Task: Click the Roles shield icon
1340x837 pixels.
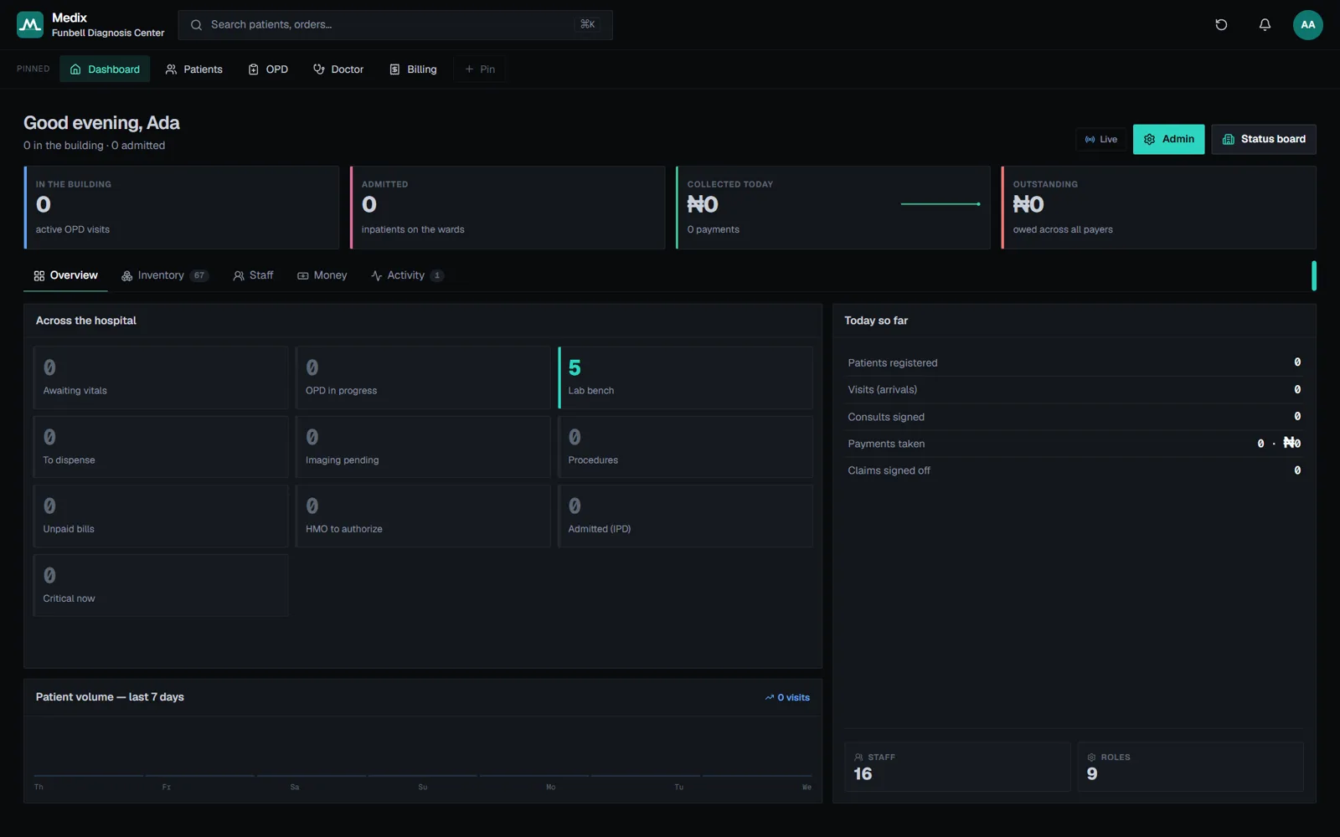Action: 1091,757
